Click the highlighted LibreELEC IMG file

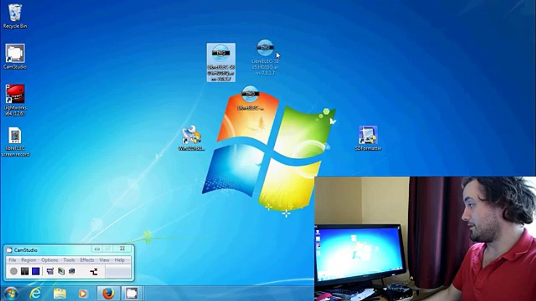click(221, 63)
